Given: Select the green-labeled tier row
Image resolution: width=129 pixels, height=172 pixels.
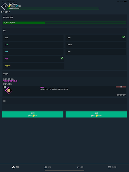Looking at the screenshot, I should click(x=33, y=45).
